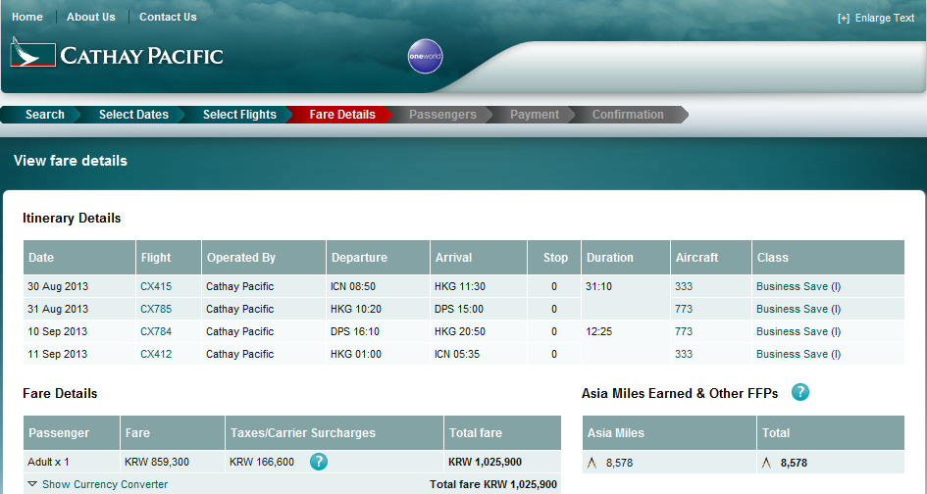Screen dimensions: 927x494
Task: Click duration value 31:10
Action: (599, 286)
